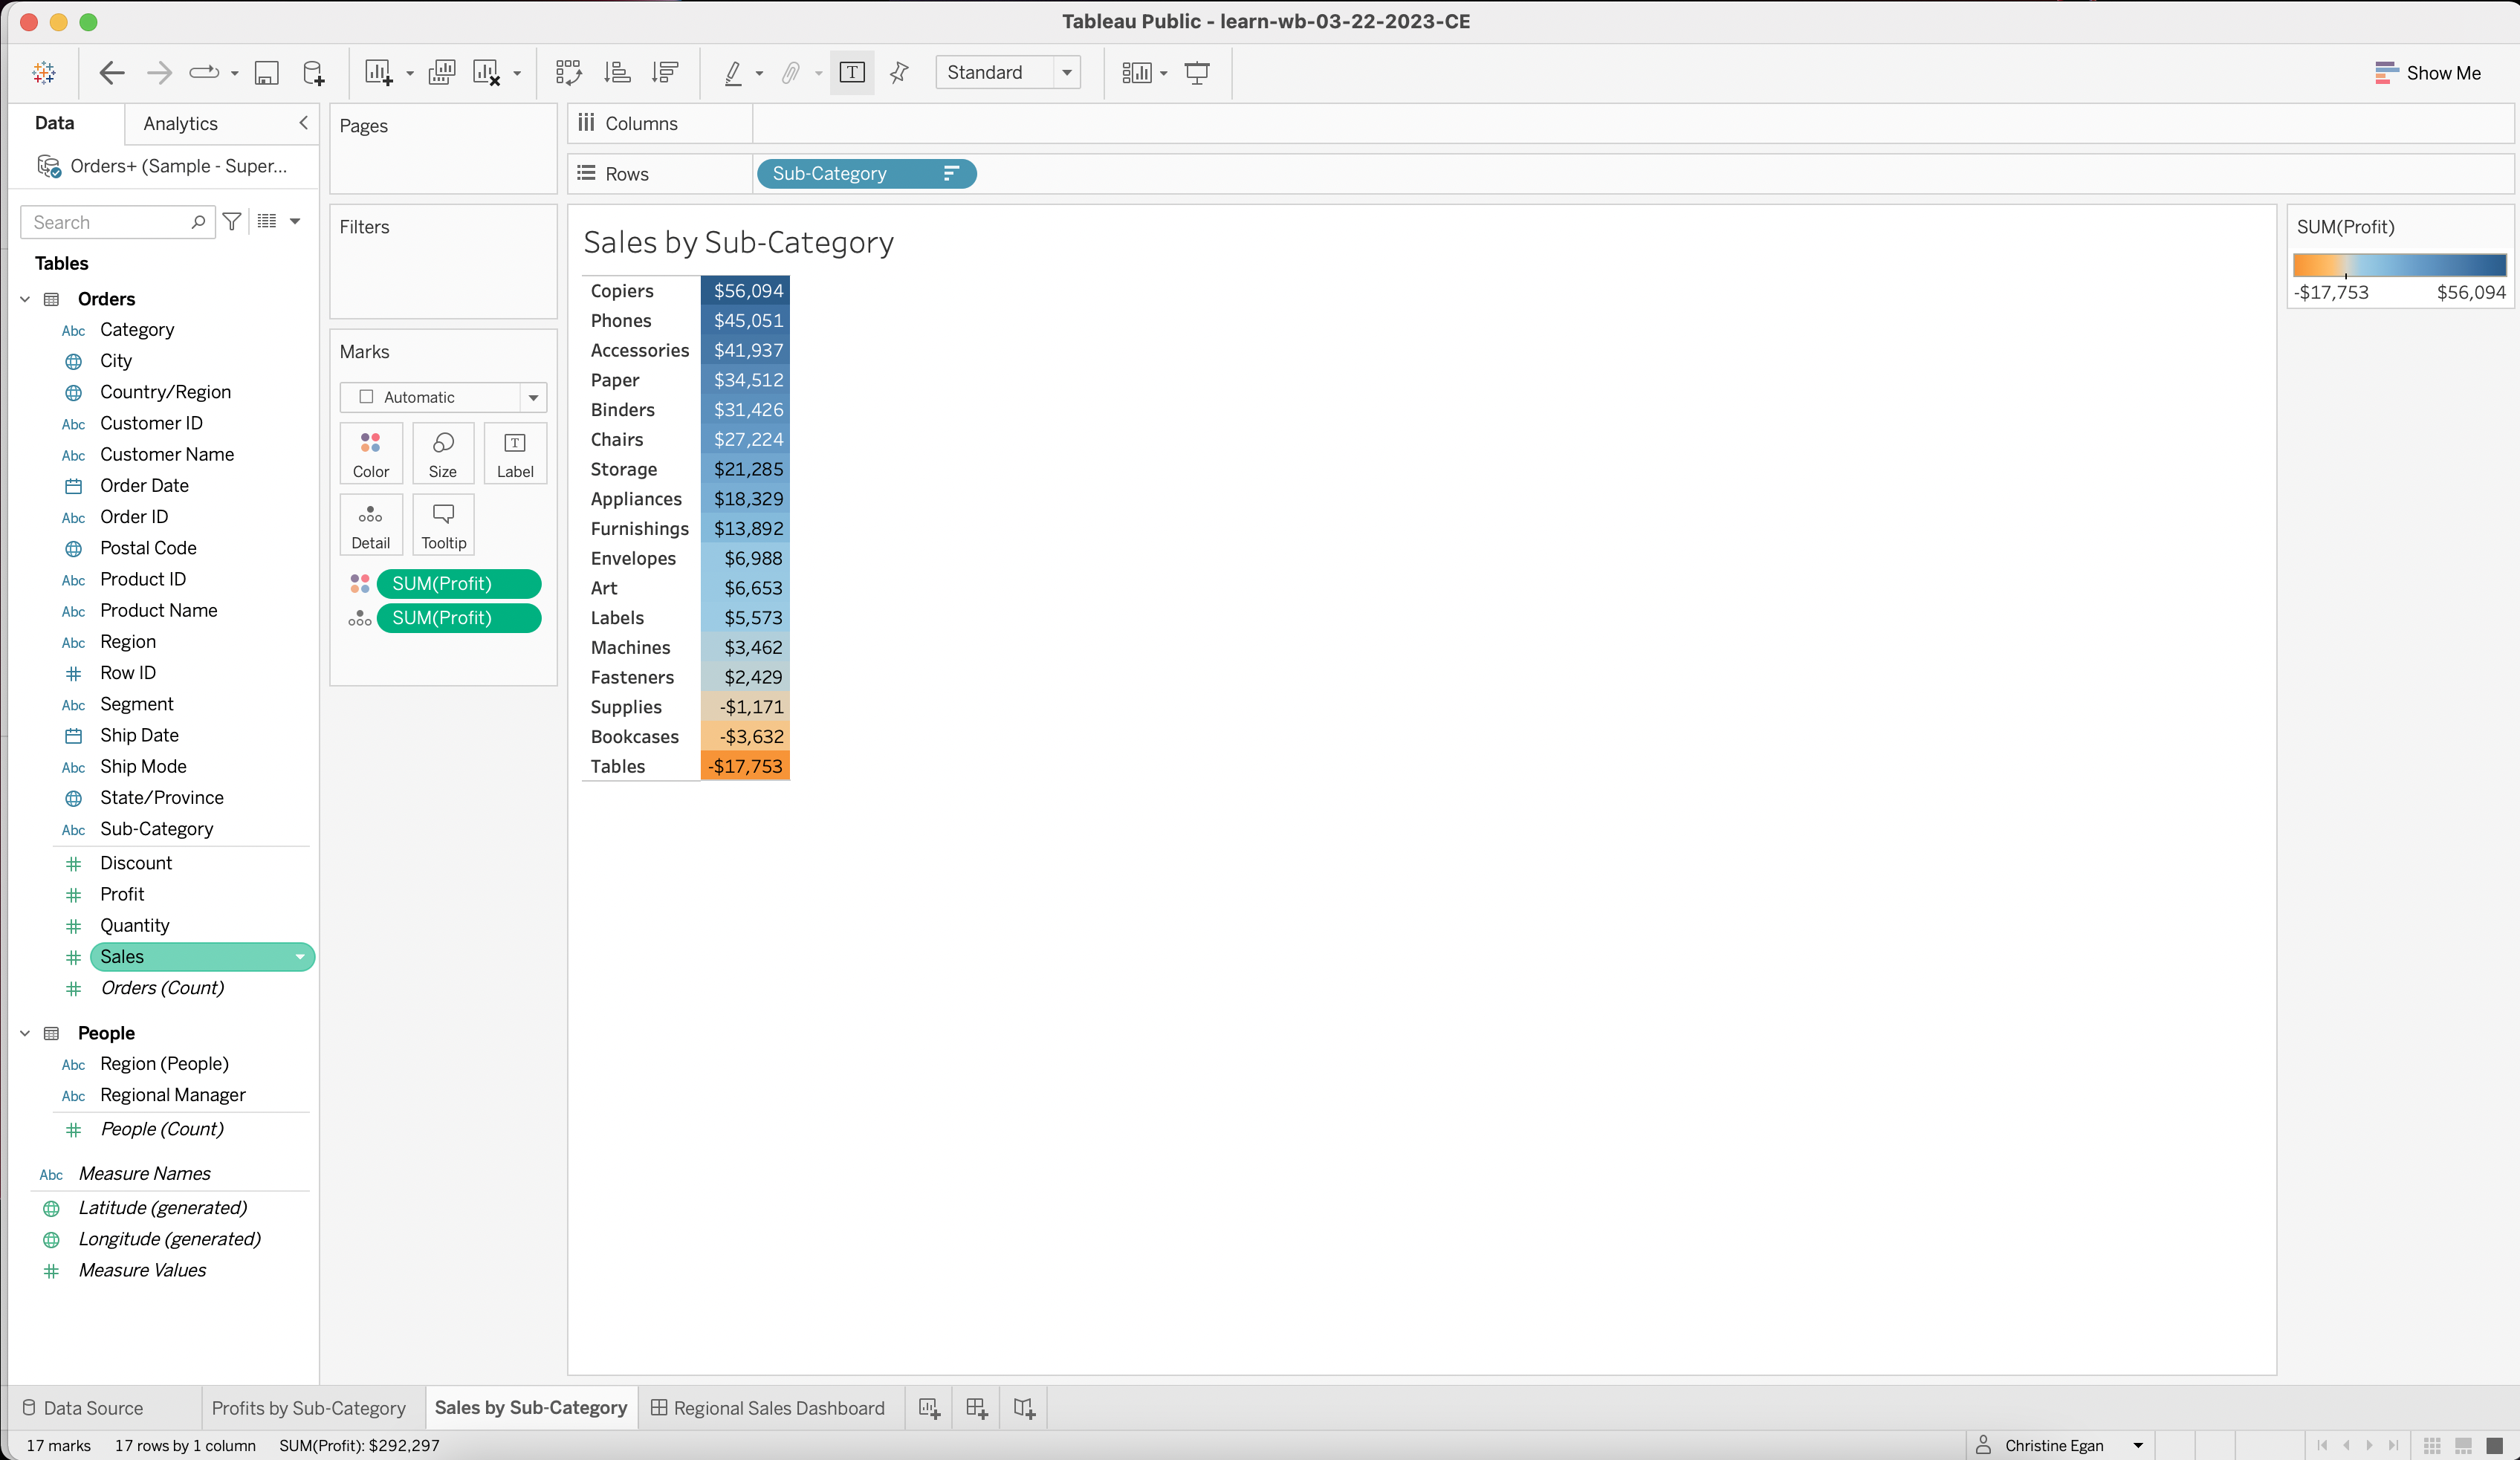Open Christine Egan user menu
Screen dimensions: 2520x1460
(x=2060, y=1446)
